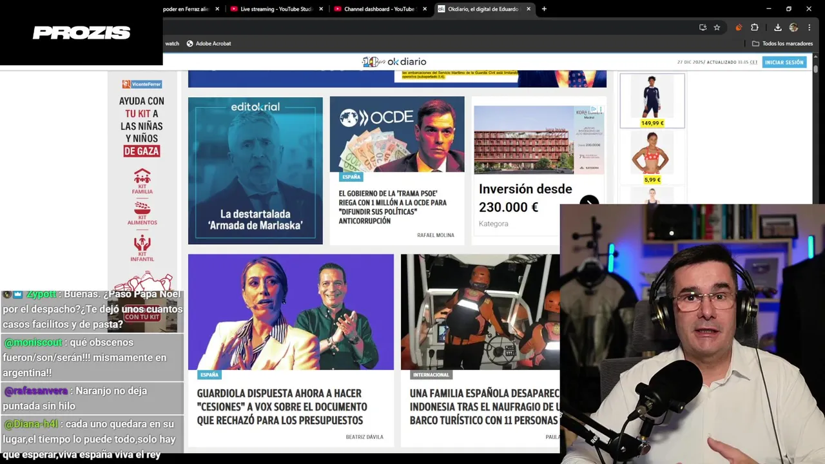Open the 'Todos los marcadores' folder
825x464 pixels.
782,43
